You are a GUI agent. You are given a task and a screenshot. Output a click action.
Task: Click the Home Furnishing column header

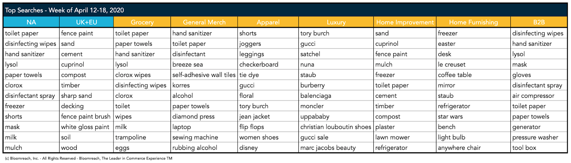click(x=474, y=22)
